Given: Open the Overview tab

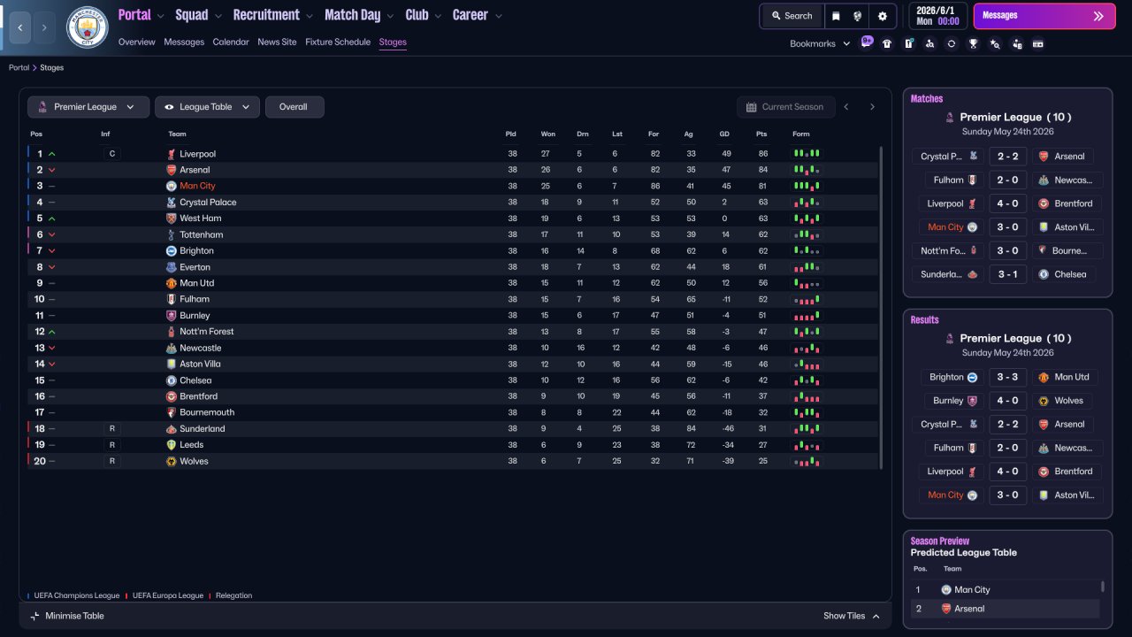Looking at the screenshot, I should pyautogui.click(x=136, y=42).
